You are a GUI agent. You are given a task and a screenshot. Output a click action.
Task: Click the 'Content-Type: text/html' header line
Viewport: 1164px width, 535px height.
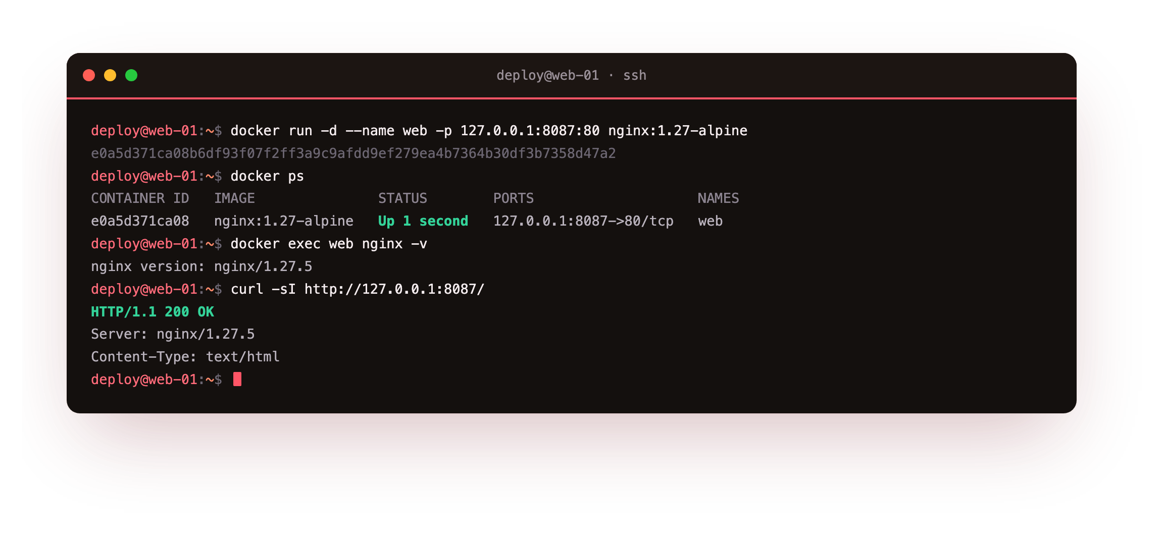point(185,357)
